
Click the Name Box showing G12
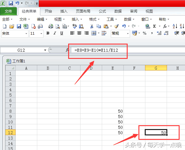coord(21,50)
